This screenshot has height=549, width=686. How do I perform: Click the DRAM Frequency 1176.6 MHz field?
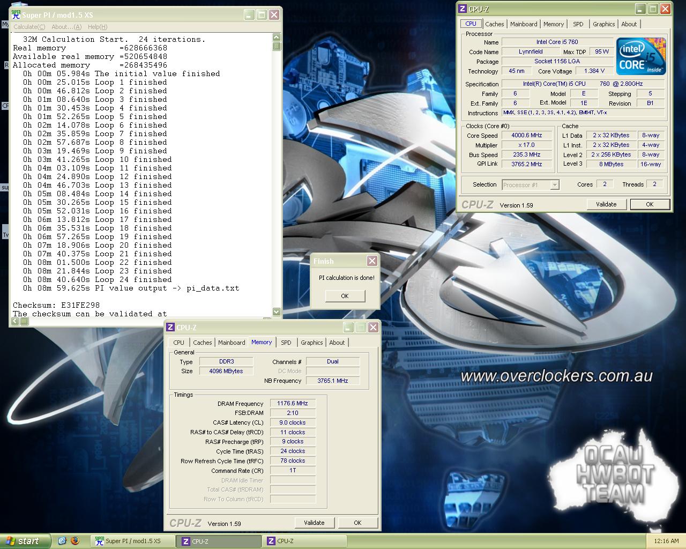(x=293, y=404)
